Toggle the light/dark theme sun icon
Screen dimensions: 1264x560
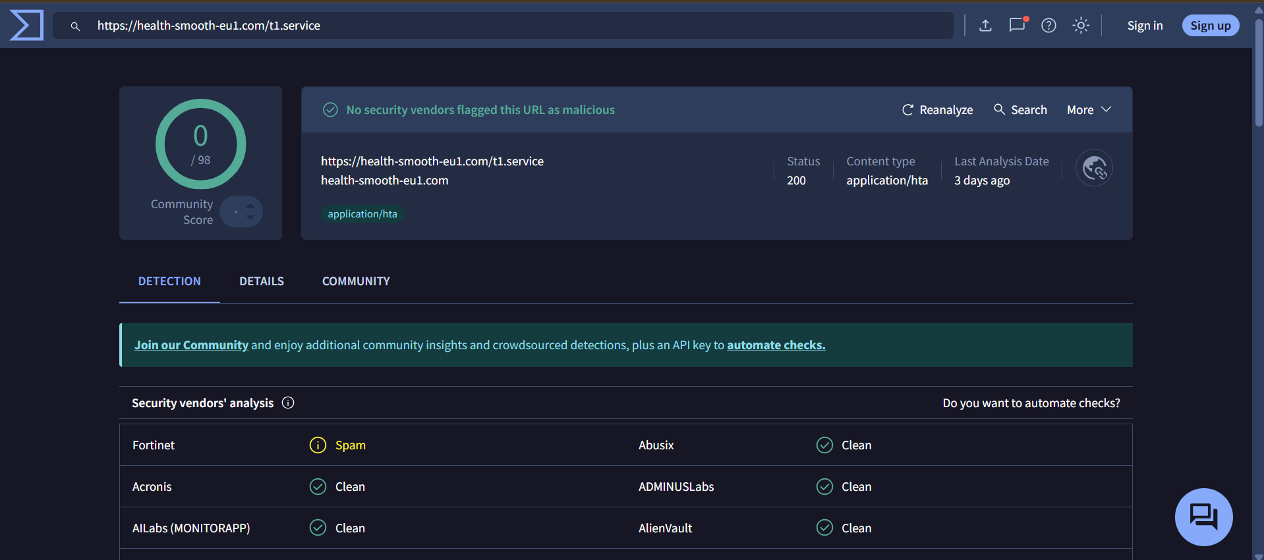coord(1081,26)
